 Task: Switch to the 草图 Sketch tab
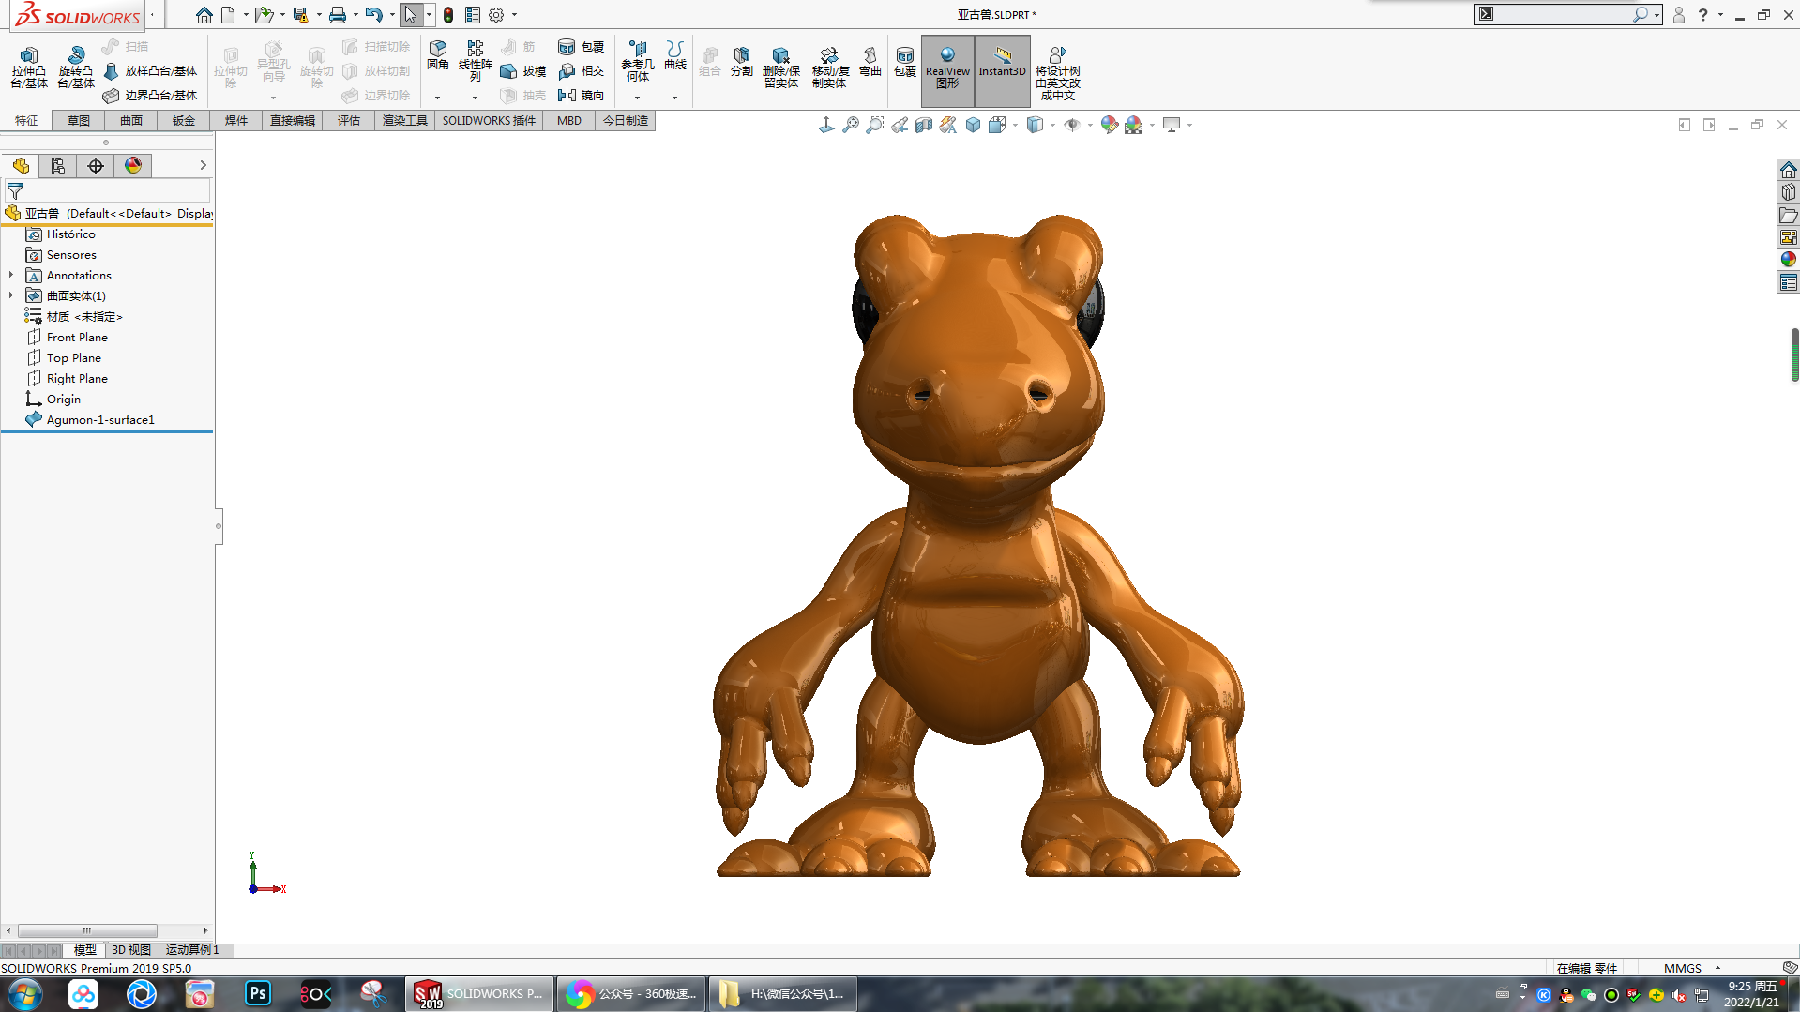click(x=79, y=121)
